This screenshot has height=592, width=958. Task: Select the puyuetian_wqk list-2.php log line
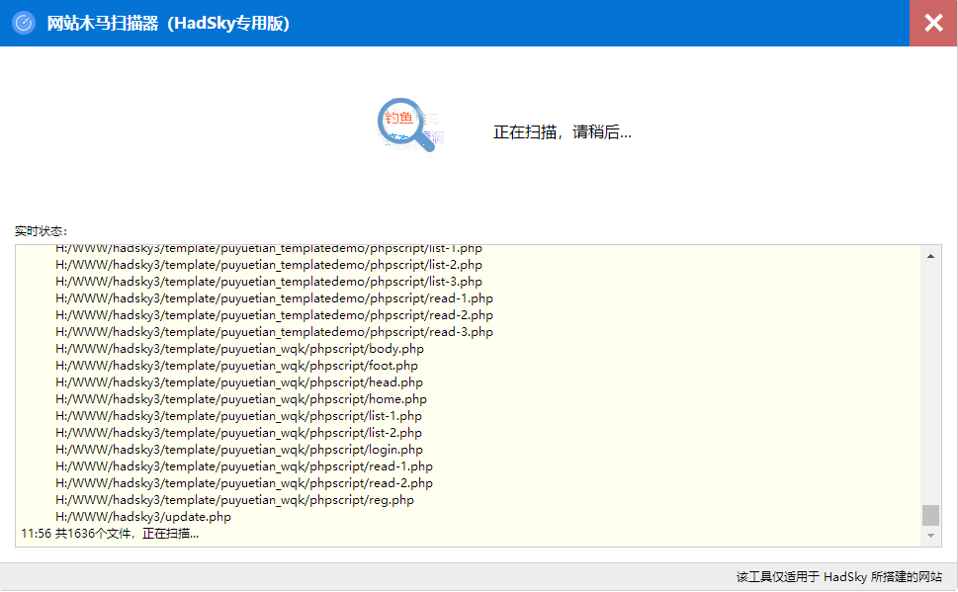tap(239, 433)
